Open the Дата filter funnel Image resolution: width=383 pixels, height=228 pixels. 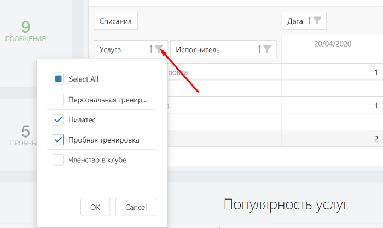[317, 20]
